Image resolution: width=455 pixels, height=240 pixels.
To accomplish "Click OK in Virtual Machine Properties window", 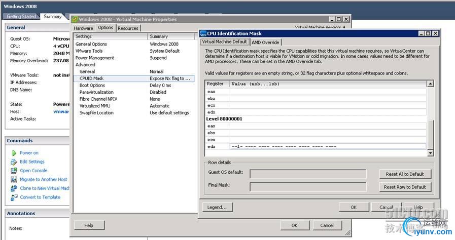I will point(295,225).
